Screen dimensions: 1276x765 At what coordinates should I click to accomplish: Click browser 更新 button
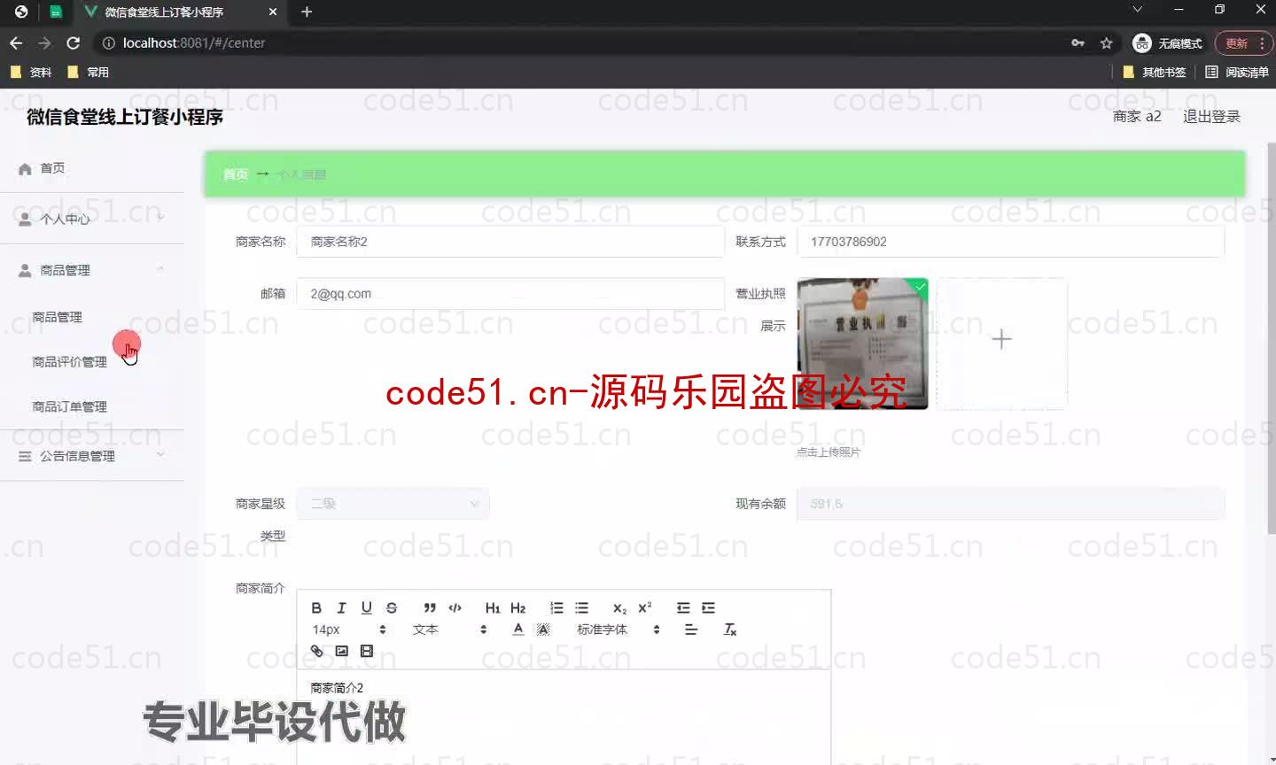[x=1243, y=42]
